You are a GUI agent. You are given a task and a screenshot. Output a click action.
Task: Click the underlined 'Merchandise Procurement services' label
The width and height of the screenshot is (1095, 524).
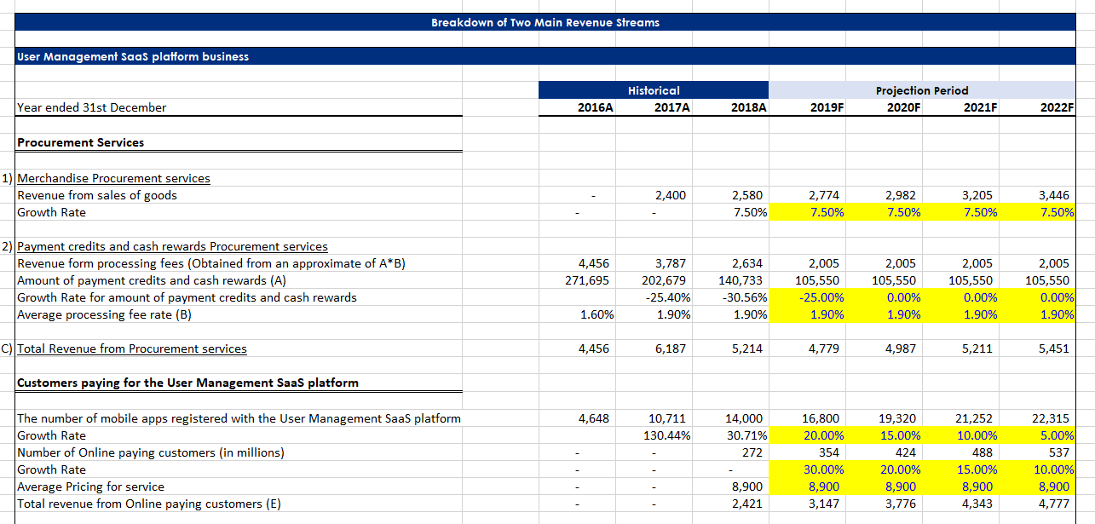click(113, 178)
